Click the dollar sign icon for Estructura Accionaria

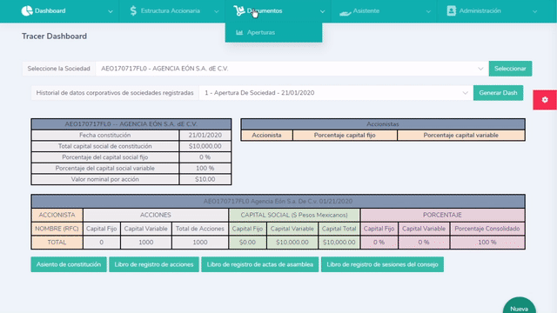133,11
